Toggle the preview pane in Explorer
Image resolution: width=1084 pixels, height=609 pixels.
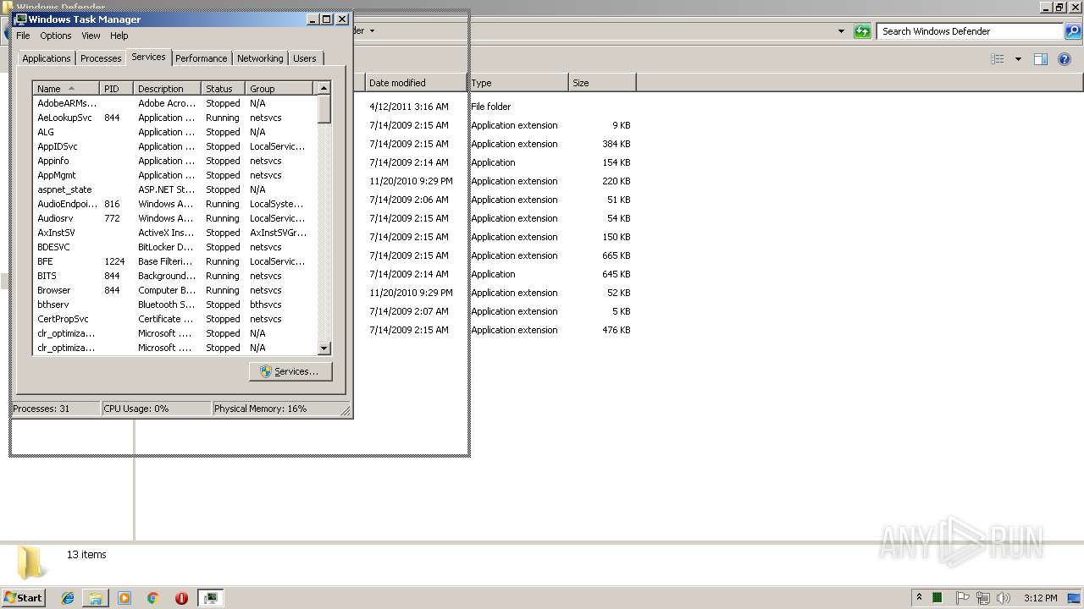(1041, 59)
